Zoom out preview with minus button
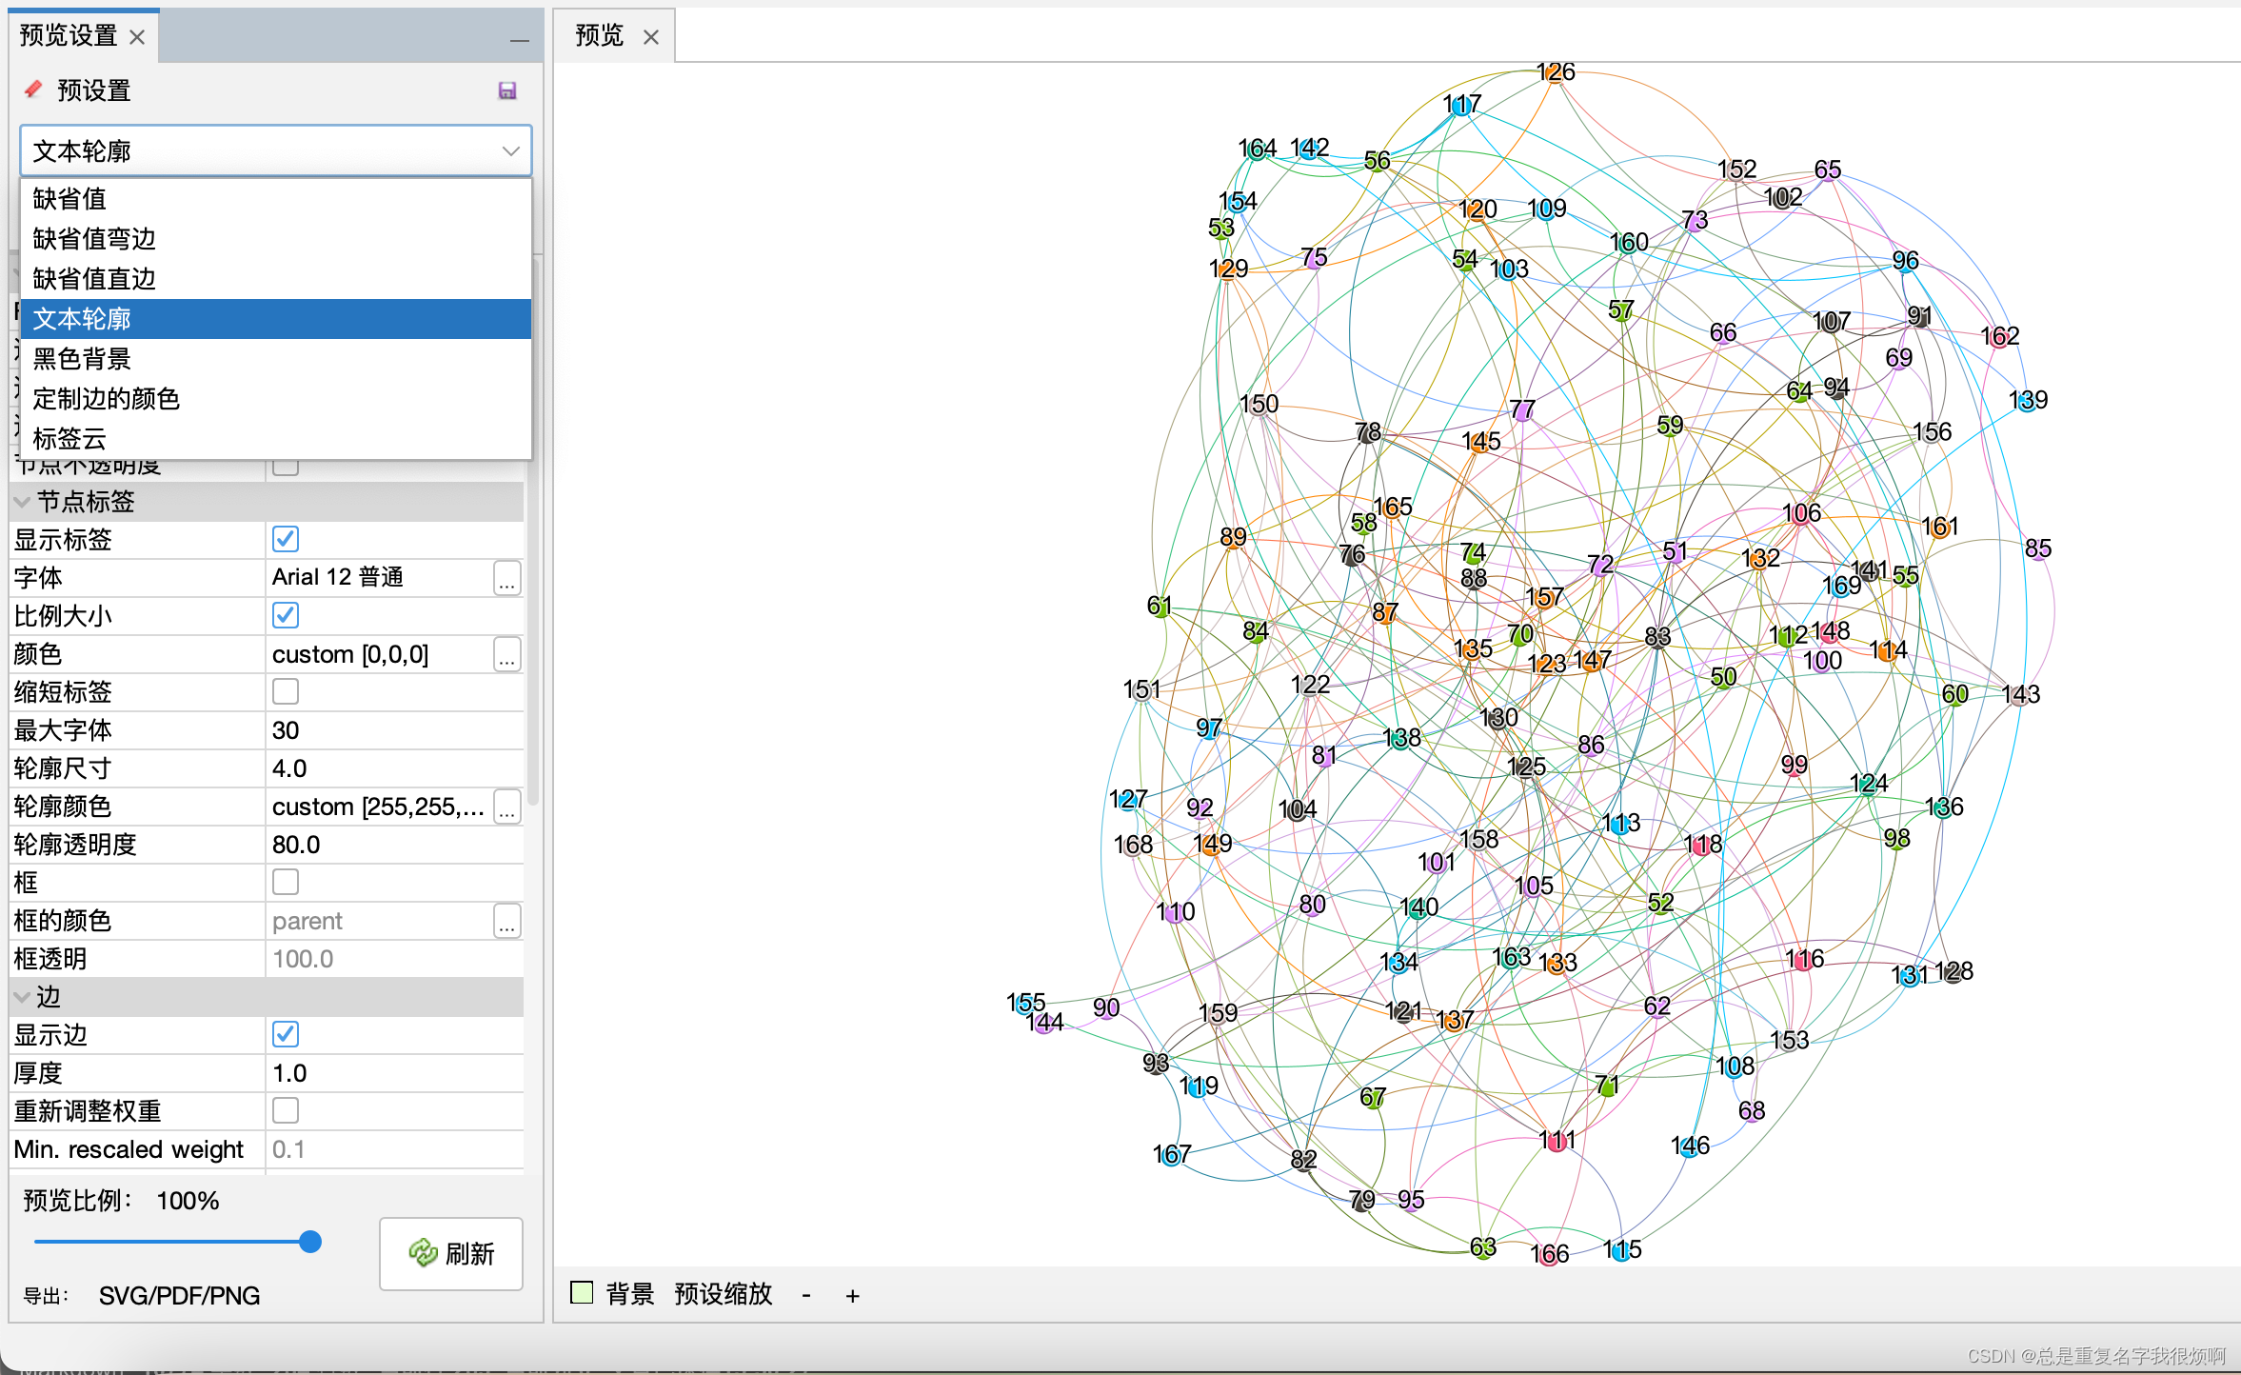The width and height of the screenshot is (2241, 1375). point(806,1295)
